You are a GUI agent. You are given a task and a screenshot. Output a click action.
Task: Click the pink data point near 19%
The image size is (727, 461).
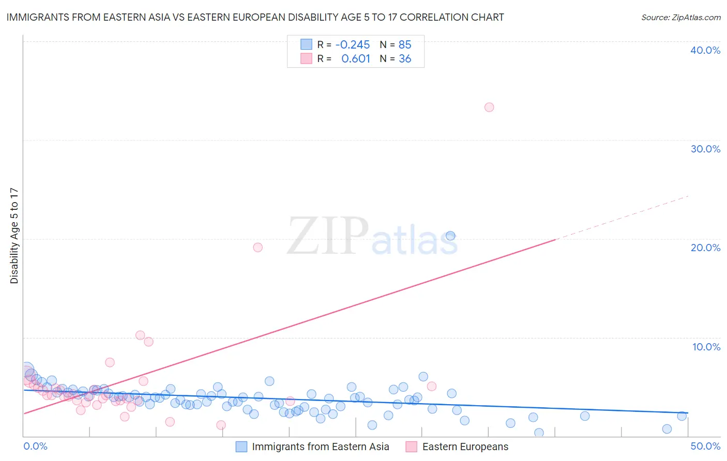click(x=258, y=247)
